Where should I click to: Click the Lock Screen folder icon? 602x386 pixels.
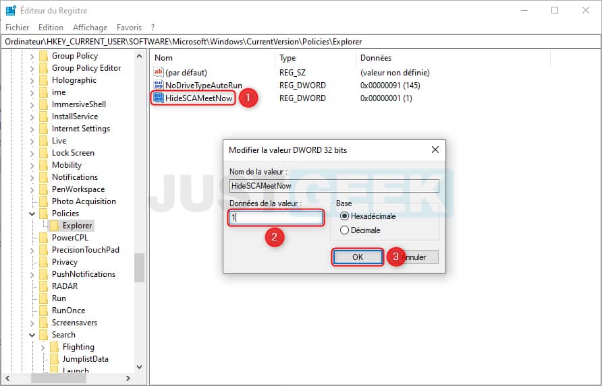(x=44, y=153)
